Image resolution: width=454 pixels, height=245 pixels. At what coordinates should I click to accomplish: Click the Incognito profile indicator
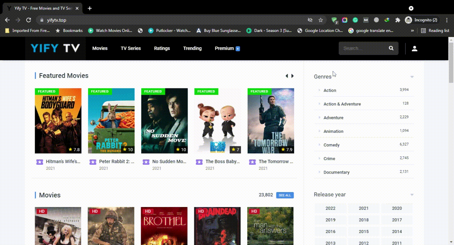click(421, 20)
